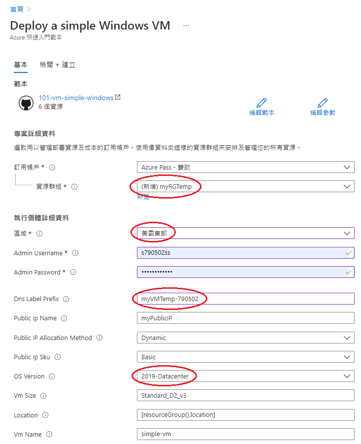Show info tooltip for 資源群組

click(74, 187)
